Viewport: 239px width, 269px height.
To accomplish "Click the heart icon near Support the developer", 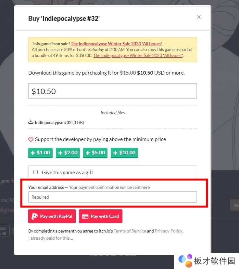I will point(31,139).
